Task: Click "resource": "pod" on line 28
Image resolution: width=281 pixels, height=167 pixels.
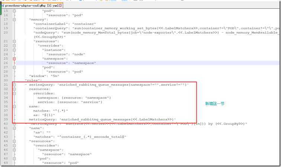Action: click(x=65, y=72)
